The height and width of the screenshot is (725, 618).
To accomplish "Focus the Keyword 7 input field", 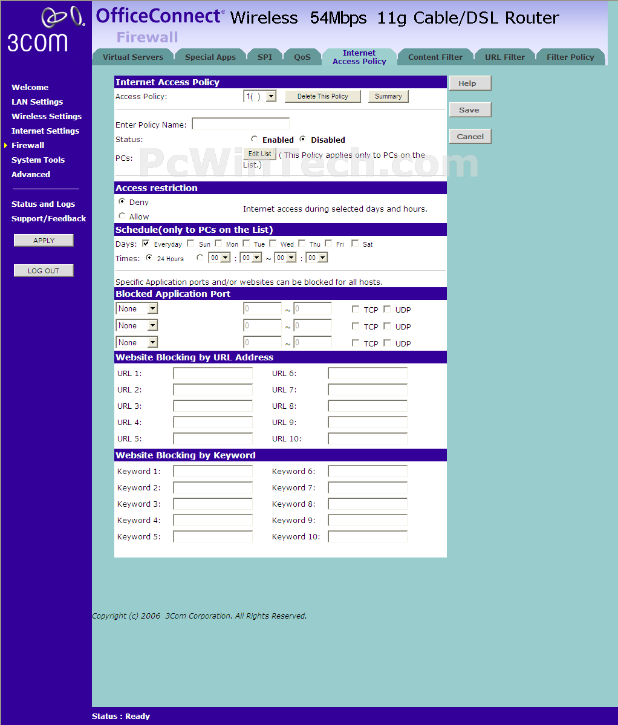I will click(x=368, y=488).
